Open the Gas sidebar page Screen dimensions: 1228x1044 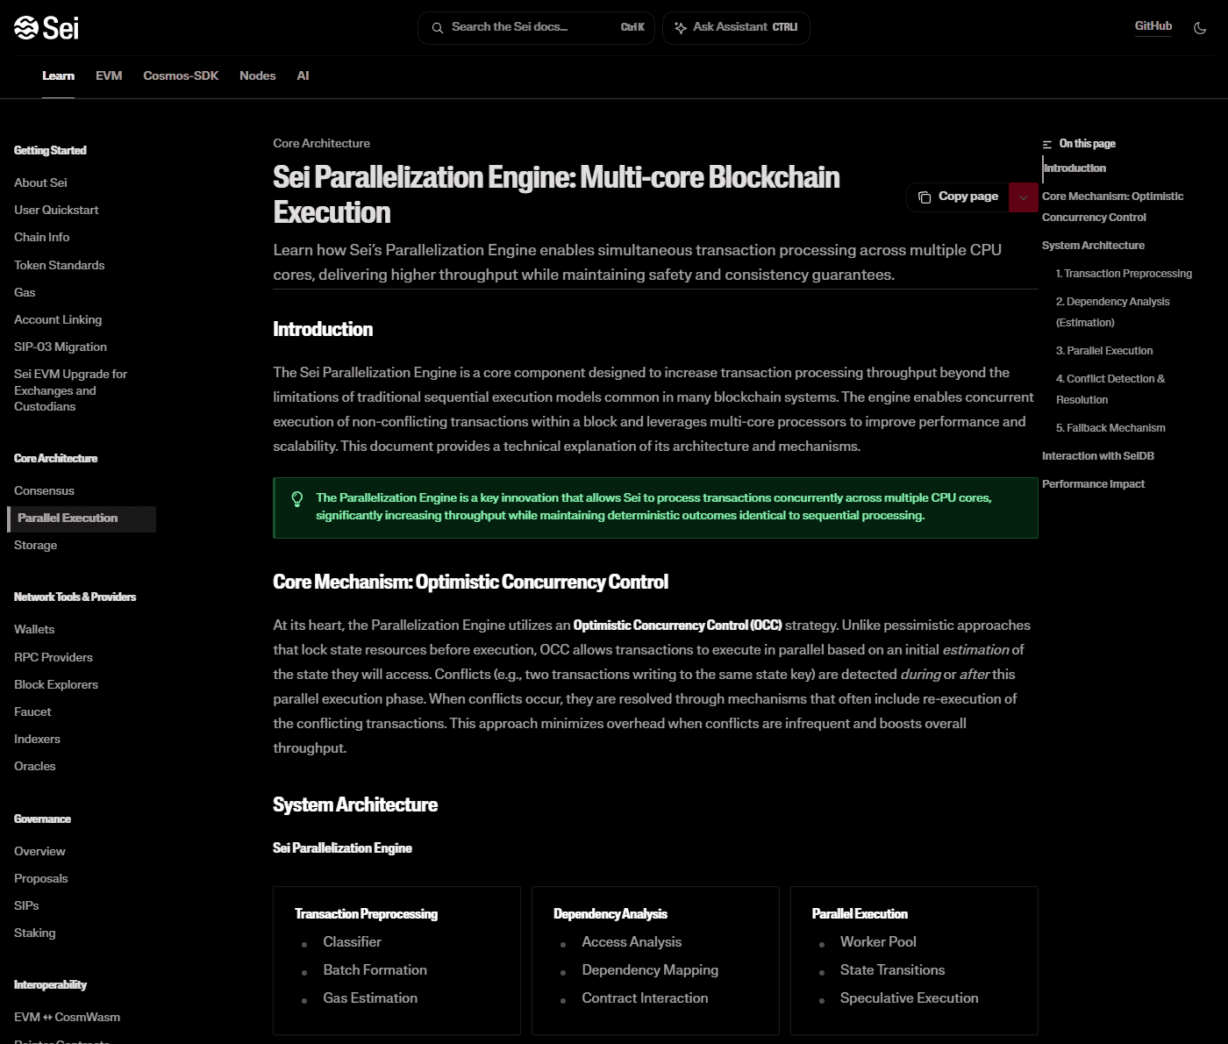25,292
